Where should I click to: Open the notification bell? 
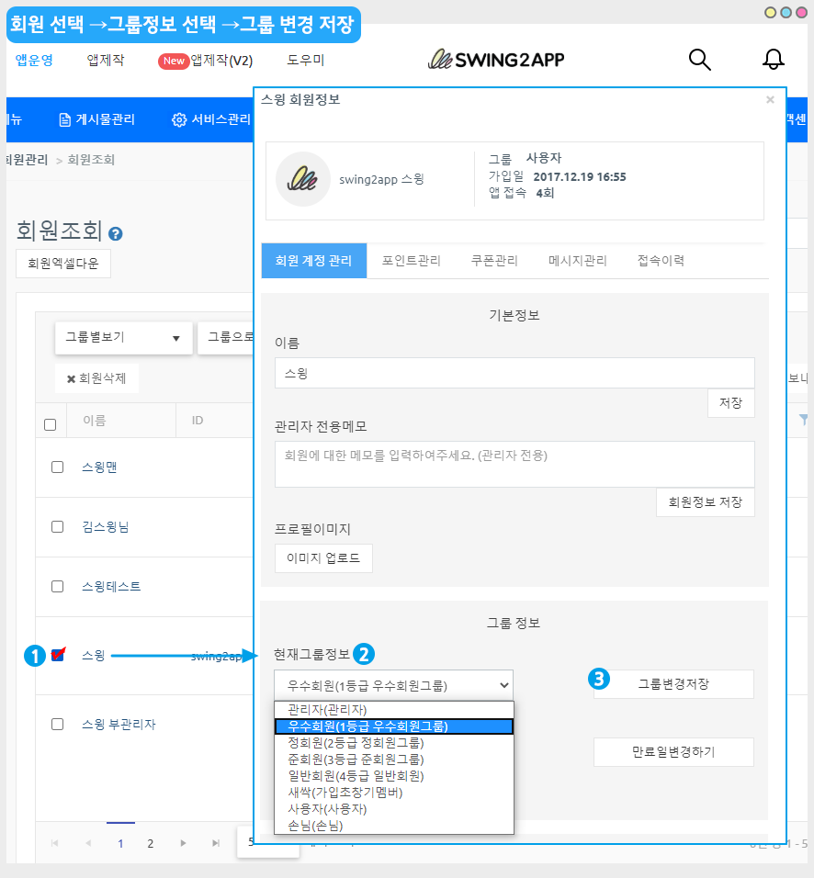pos(774,60)
